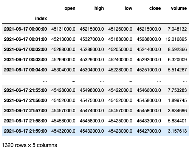Click volume value 7.048132
192x150 pixels.
point(177,29)
